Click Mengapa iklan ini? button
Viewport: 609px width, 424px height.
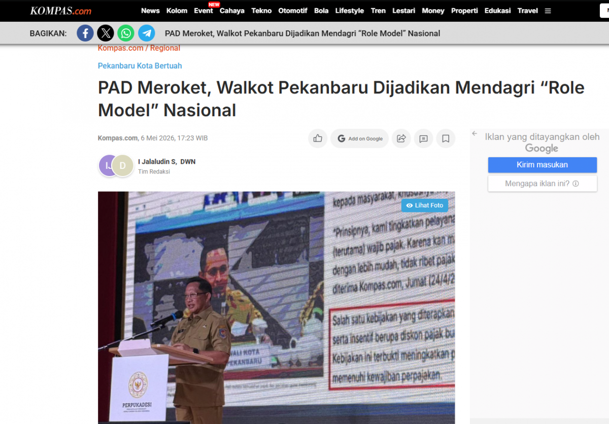[x=542, y=184]
